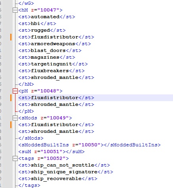Click the line containing rugged
Screen dimensions: 173x188
42,30
